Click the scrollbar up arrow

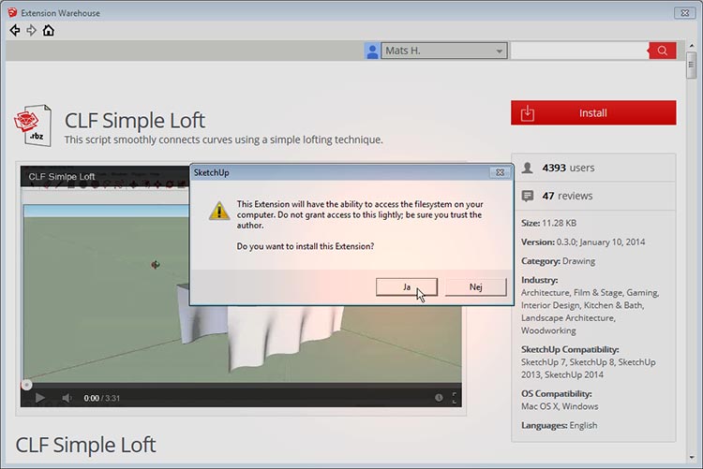(x=692, y=46)
